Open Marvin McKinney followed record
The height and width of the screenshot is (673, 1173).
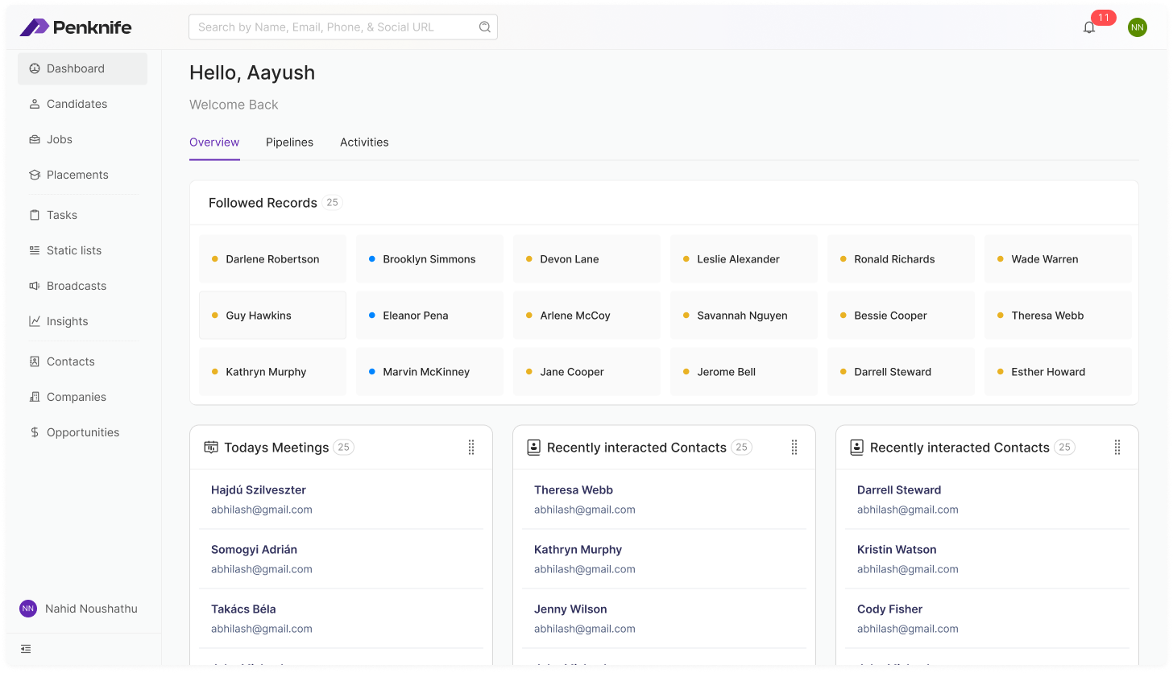coord(429,372)
